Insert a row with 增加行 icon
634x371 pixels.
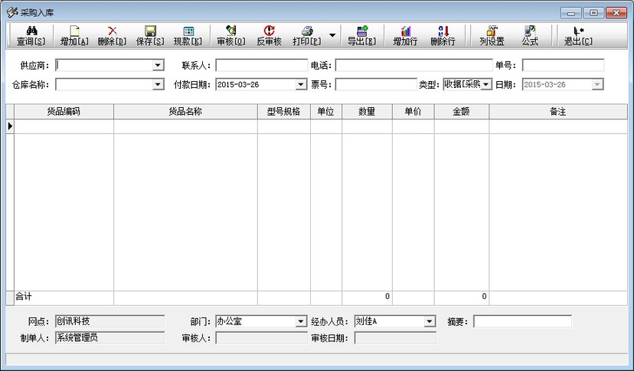click(x=405, y=31)
